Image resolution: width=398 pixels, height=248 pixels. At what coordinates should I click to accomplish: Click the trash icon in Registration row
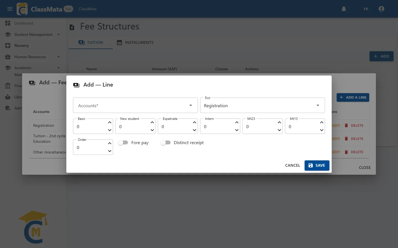tap(346, 125)
